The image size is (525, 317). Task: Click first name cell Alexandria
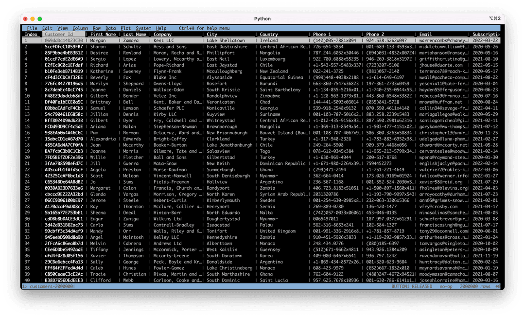click(103, 139)
